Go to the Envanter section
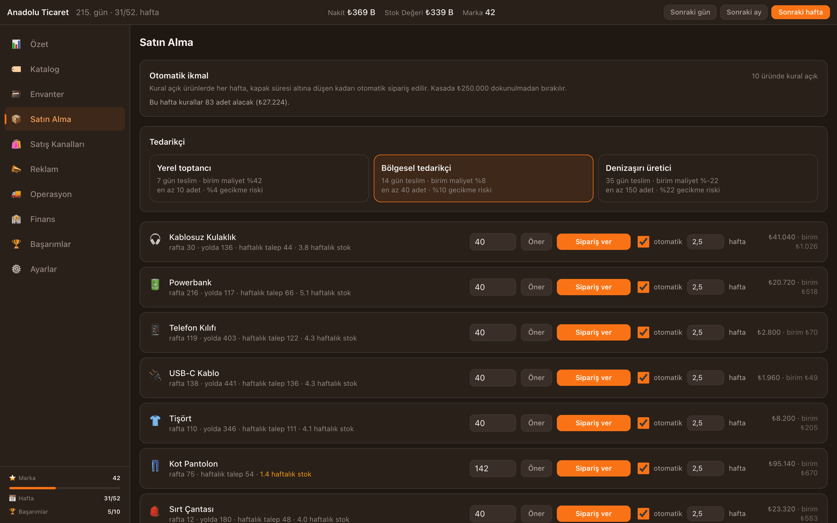Screen dimensions: 837x523 click(65, 94)
